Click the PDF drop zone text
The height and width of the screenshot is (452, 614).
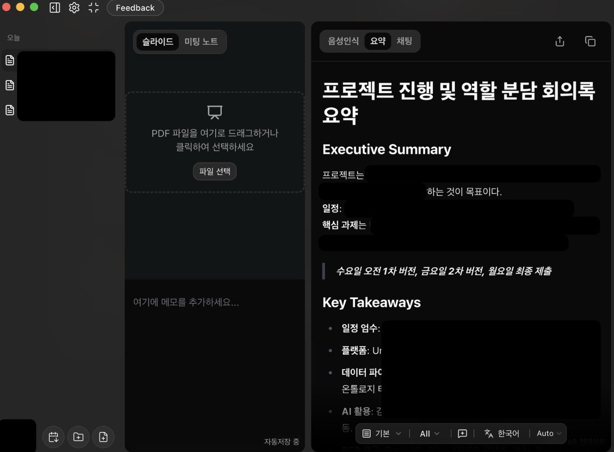coord(215,140)
